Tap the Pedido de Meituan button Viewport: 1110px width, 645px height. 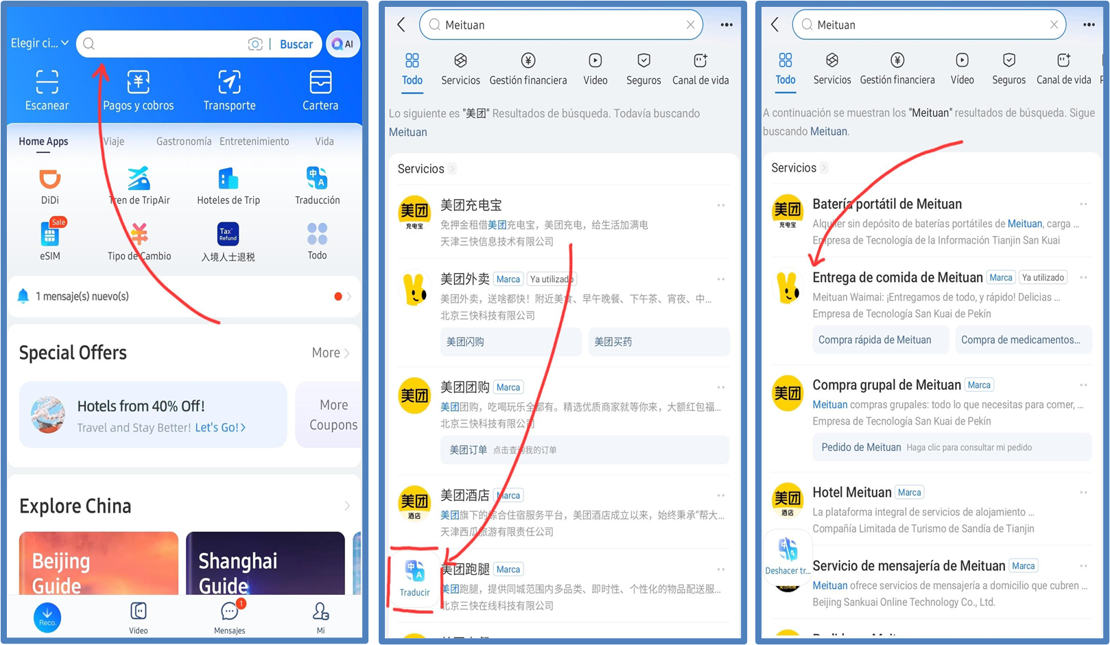coord(952,447)
